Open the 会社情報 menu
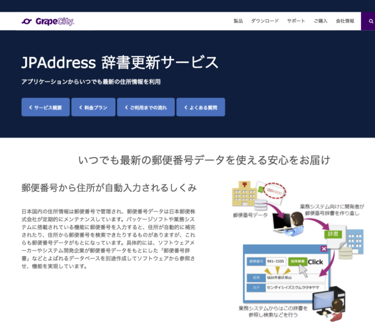The height and width of the screenshot is (327, 375). tap(345, 21)
